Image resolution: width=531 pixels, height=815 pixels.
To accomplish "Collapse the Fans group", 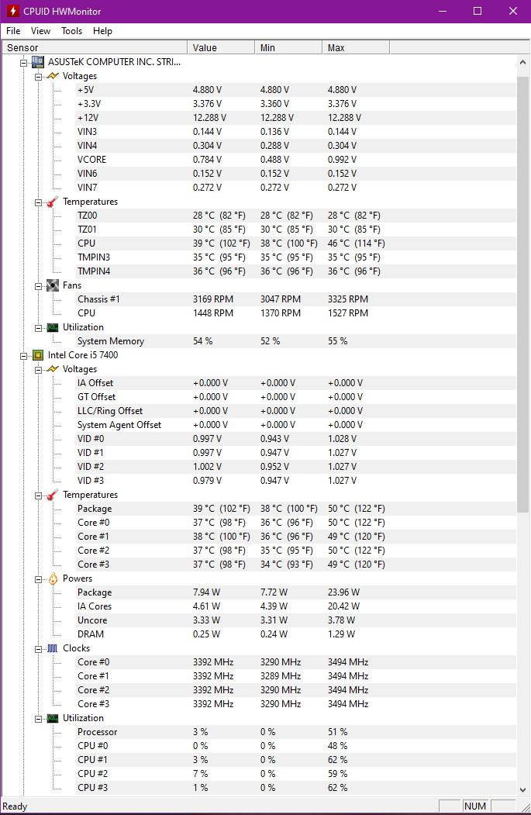I will (38, 286).
